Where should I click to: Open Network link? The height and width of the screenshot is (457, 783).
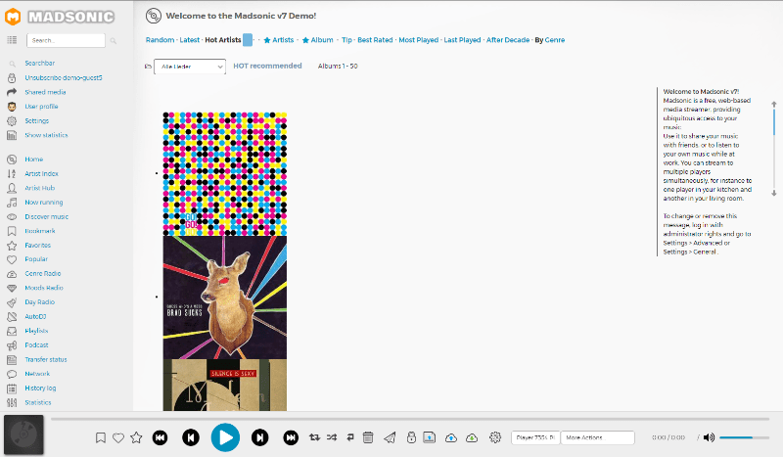(x=37, y=374)
